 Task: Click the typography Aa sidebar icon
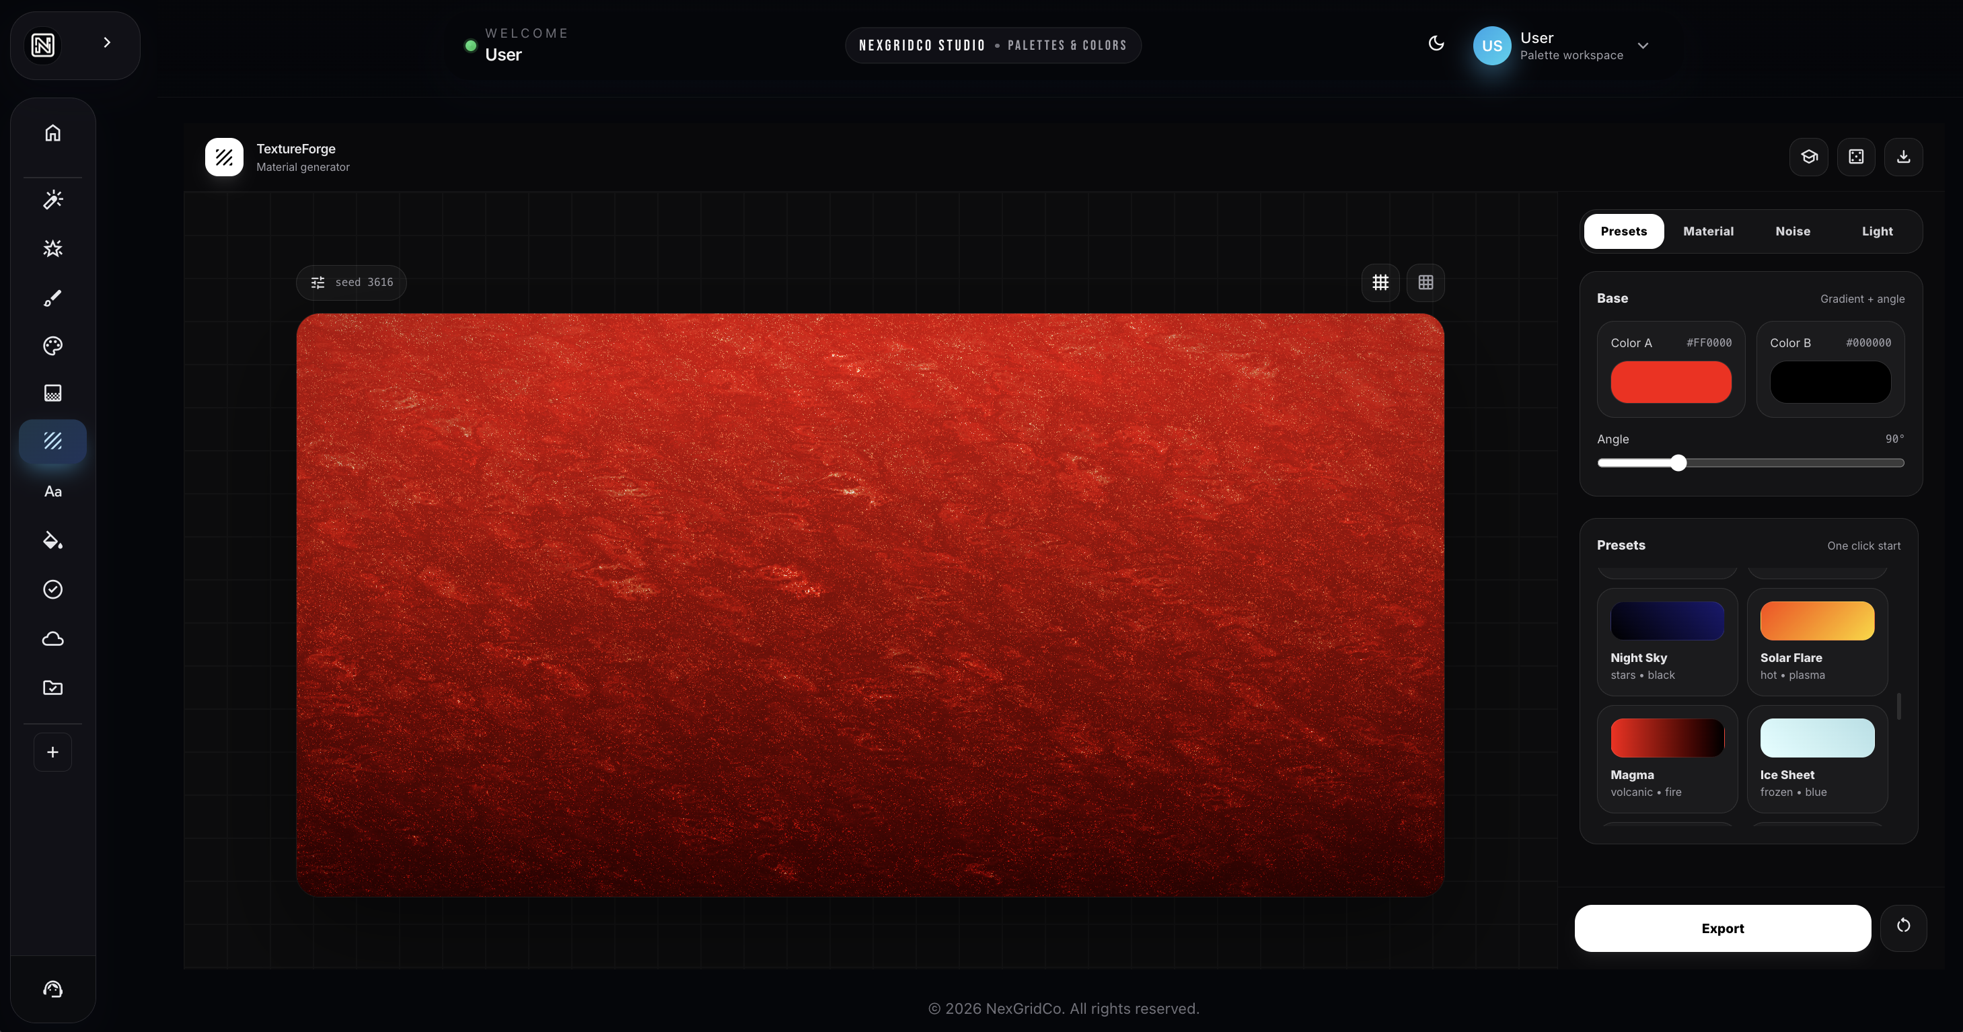point(52,492)
